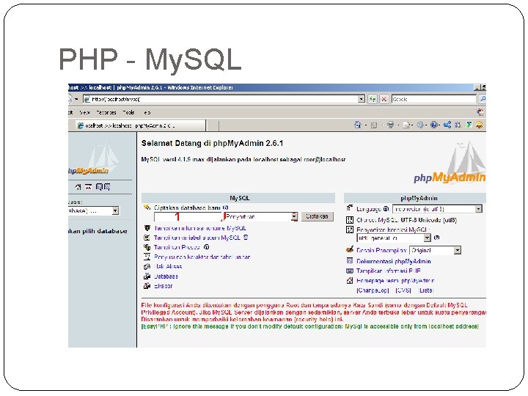The width and height of the screenshot is (528, 396).
Task: Click the phpMyAdmin logo in the sidebar
Action: click(93, 158)
